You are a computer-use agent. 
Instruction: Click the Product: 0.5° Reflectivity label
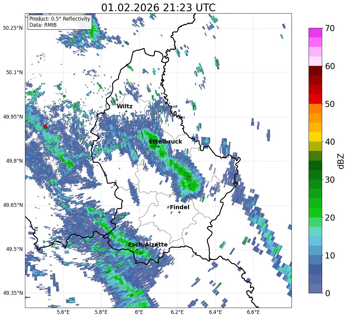(60, 19)
